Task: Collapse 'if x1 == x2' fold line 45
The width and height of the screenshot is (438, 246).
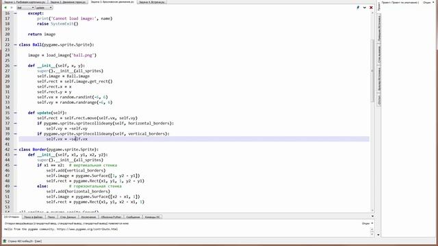Action: 15,165
